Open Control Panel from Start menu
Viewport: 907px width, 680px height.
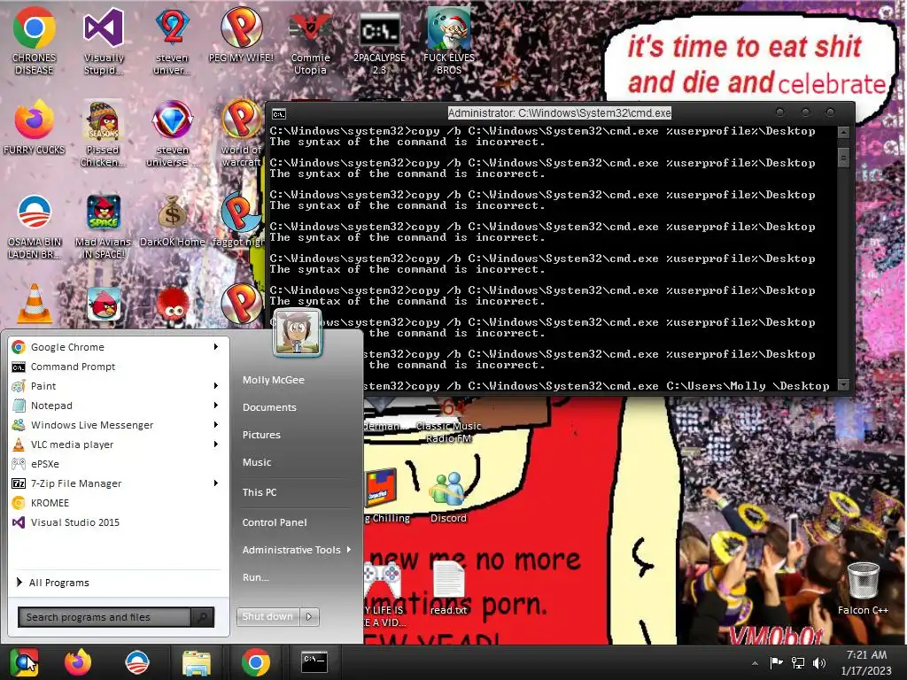[x=275, y=522]
